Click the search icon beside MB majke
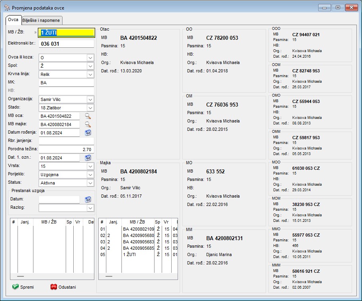 coord(88,124)
